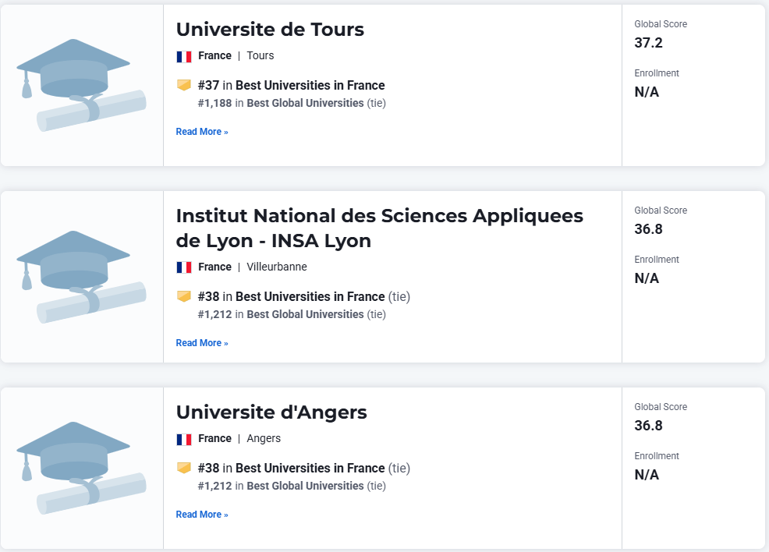Click the graduation cap thumbnail for Universite d'Angers
The height and width of the screenshot is (552, 769).
(81, 468)
